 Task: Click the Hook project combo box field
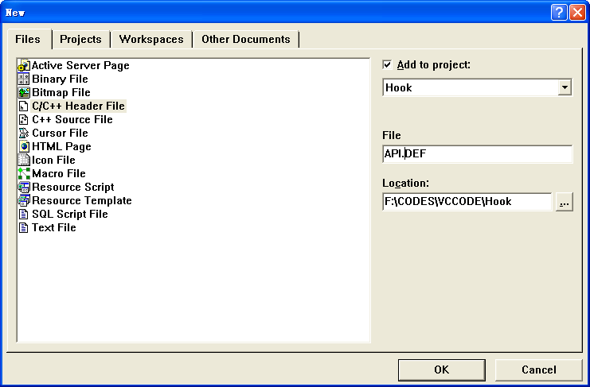point(477,87)
